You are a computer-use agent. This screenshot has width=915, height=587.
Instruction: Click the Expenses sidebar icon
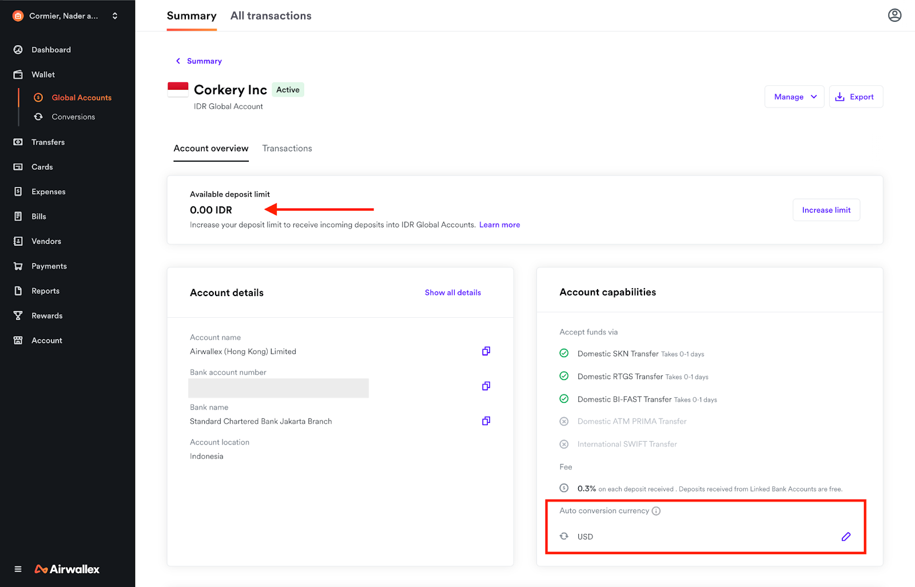point(18,191)
